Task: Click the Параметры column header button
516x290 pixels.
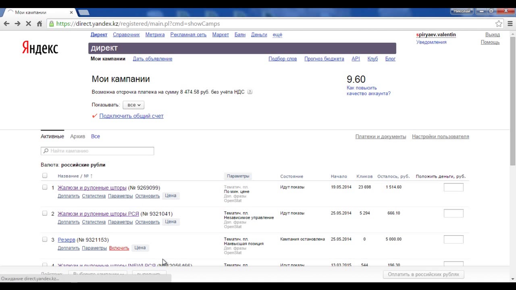Action: (238, 176)
